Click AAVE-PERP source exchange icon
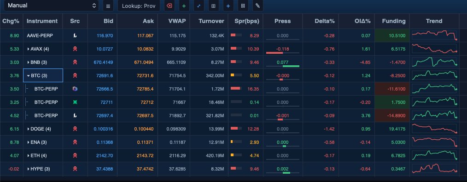467x182 pixels. tap(75, 36)
